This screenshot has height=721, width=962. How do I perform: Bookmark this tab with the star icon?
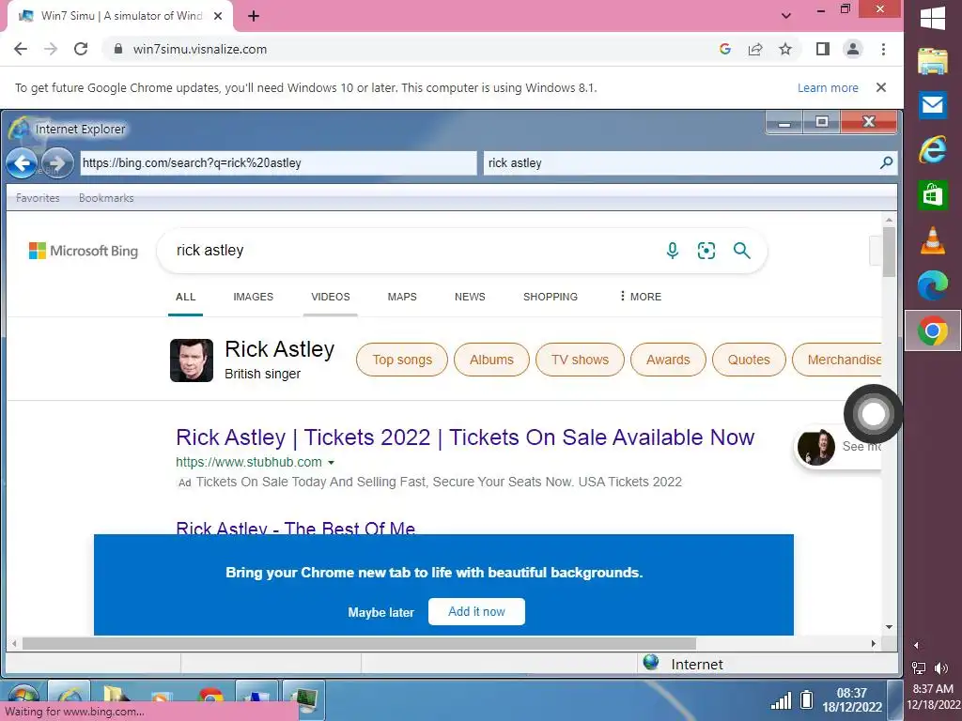coord(785,49)
